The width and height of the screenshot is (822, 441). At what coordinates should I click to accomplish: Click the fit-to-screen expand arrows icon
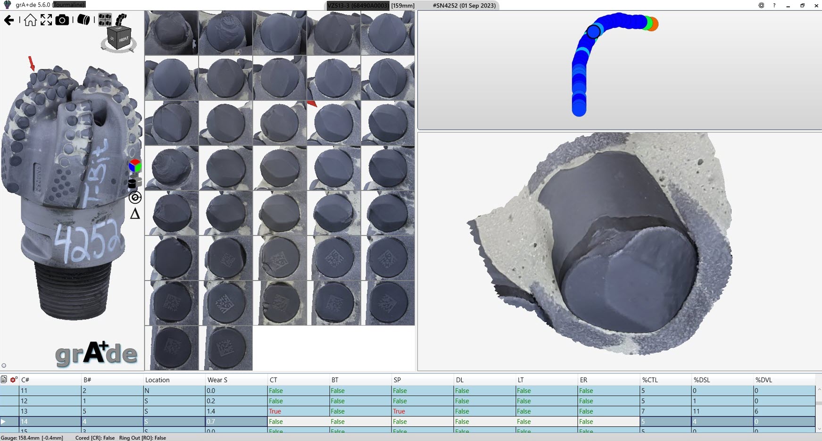click(46, 20)
